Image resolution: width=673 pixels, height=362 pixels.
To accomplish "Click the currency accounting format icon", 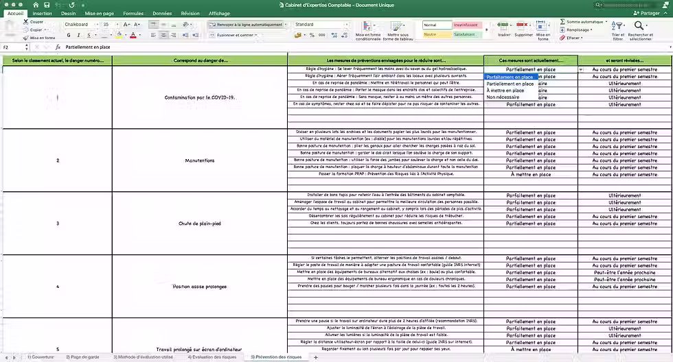I will click(x=298, y=35).
